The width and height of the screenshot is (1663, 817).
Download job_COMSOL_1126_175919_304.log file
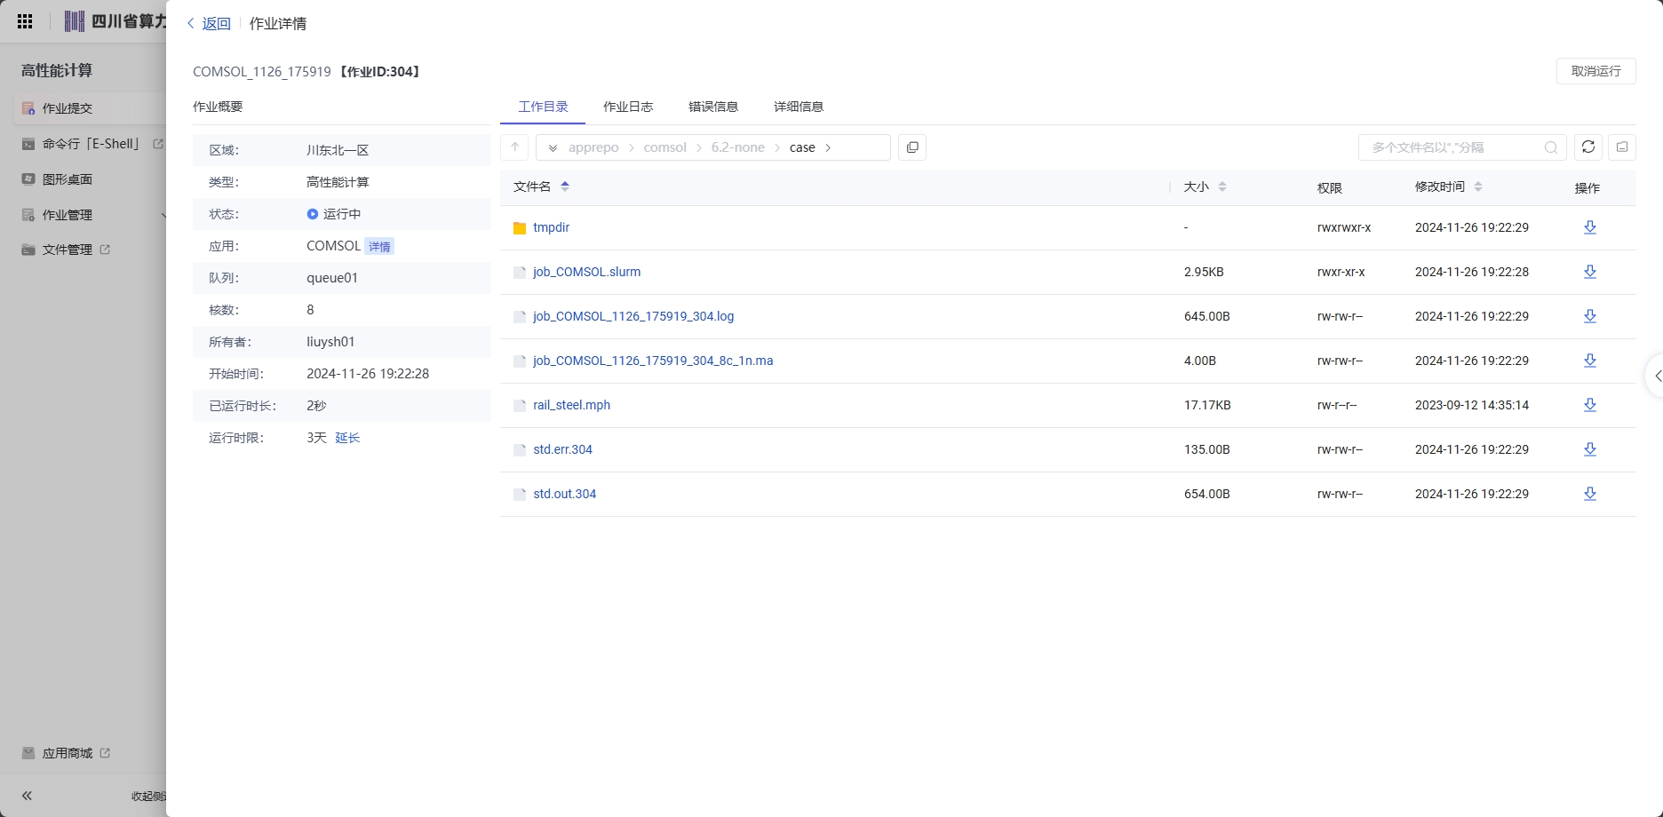coord(1590,316)
